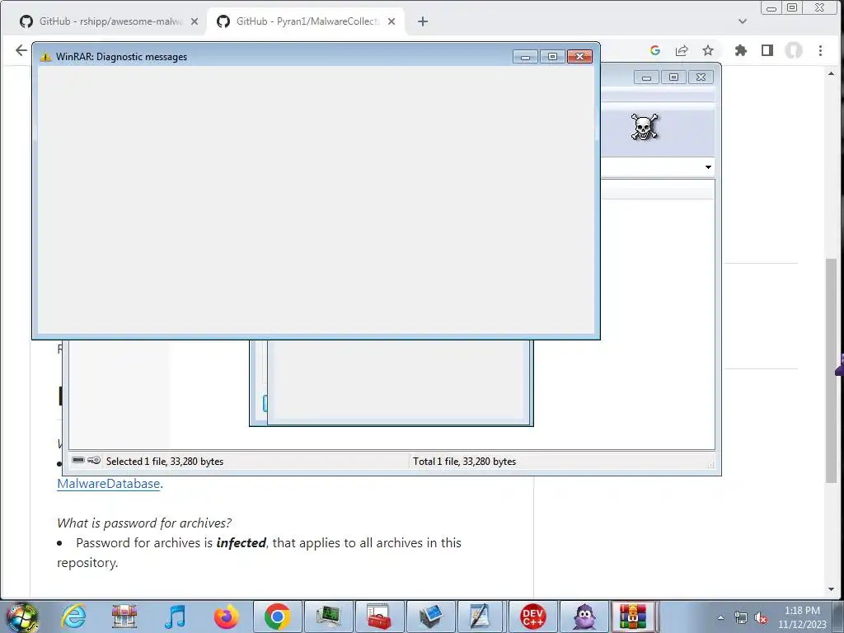844x633 pixels.
Task: Open the notepad-with-pen app on taskbar
Action: coord(481,617)
